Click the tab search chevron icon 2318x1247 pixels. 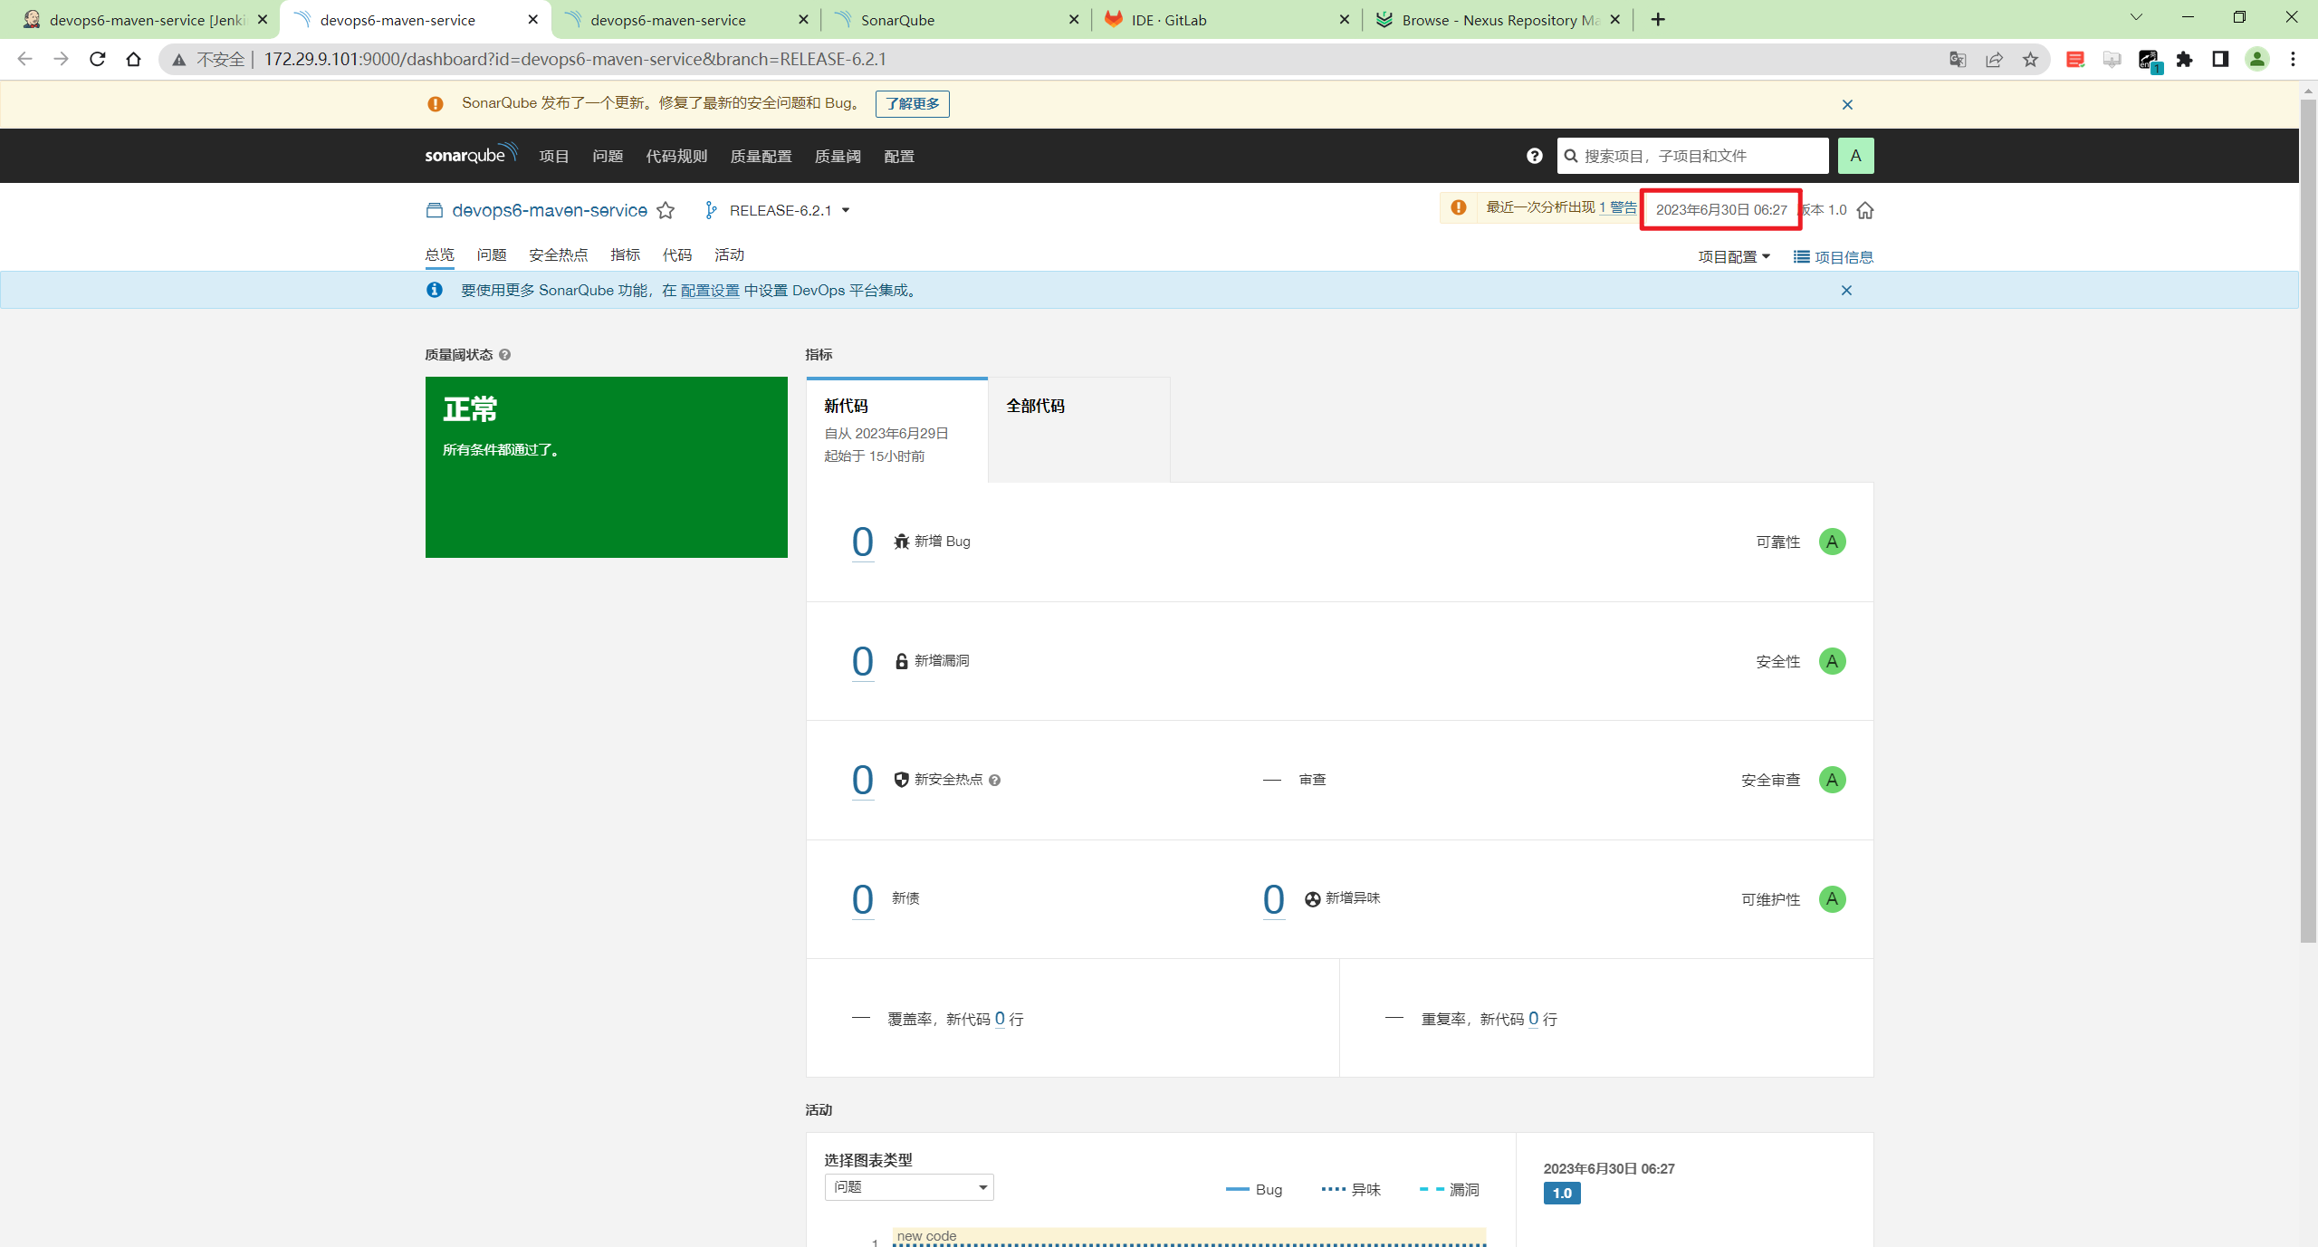coord(2137,17)
